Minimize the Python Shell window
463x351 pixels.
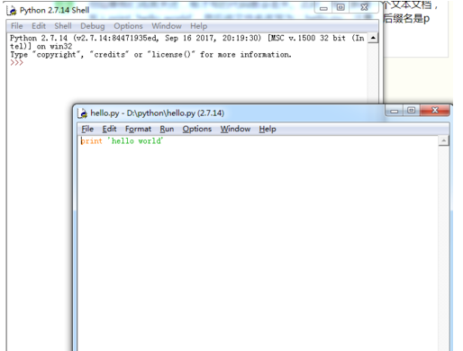pos(323,8)
